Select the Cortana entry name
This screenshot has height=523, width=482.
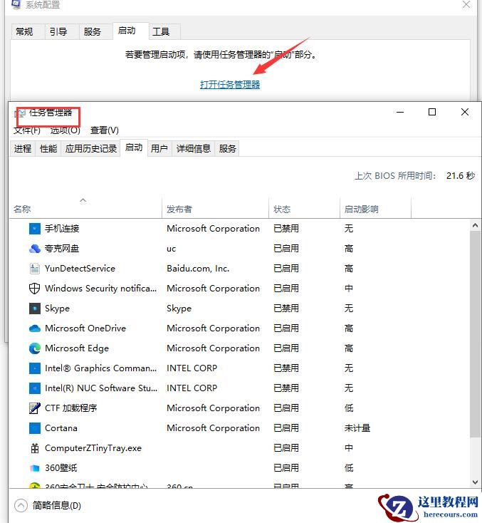click(61, 428)
